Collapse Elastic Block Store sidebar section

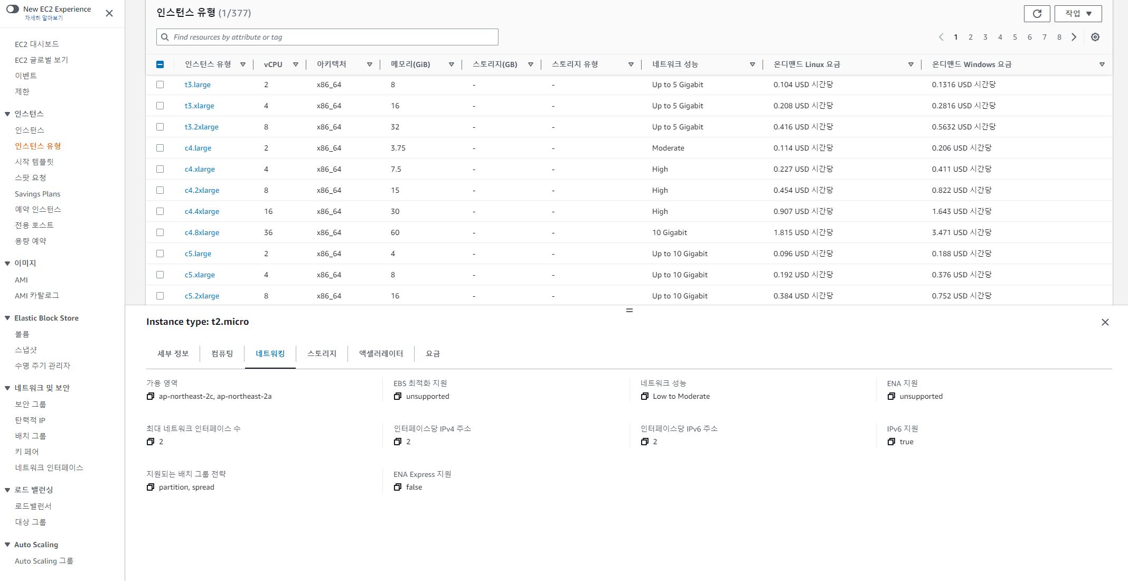7,318
